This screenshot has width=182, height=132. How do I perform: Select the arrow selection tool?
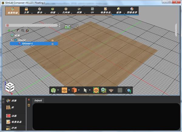coord(86,90)
